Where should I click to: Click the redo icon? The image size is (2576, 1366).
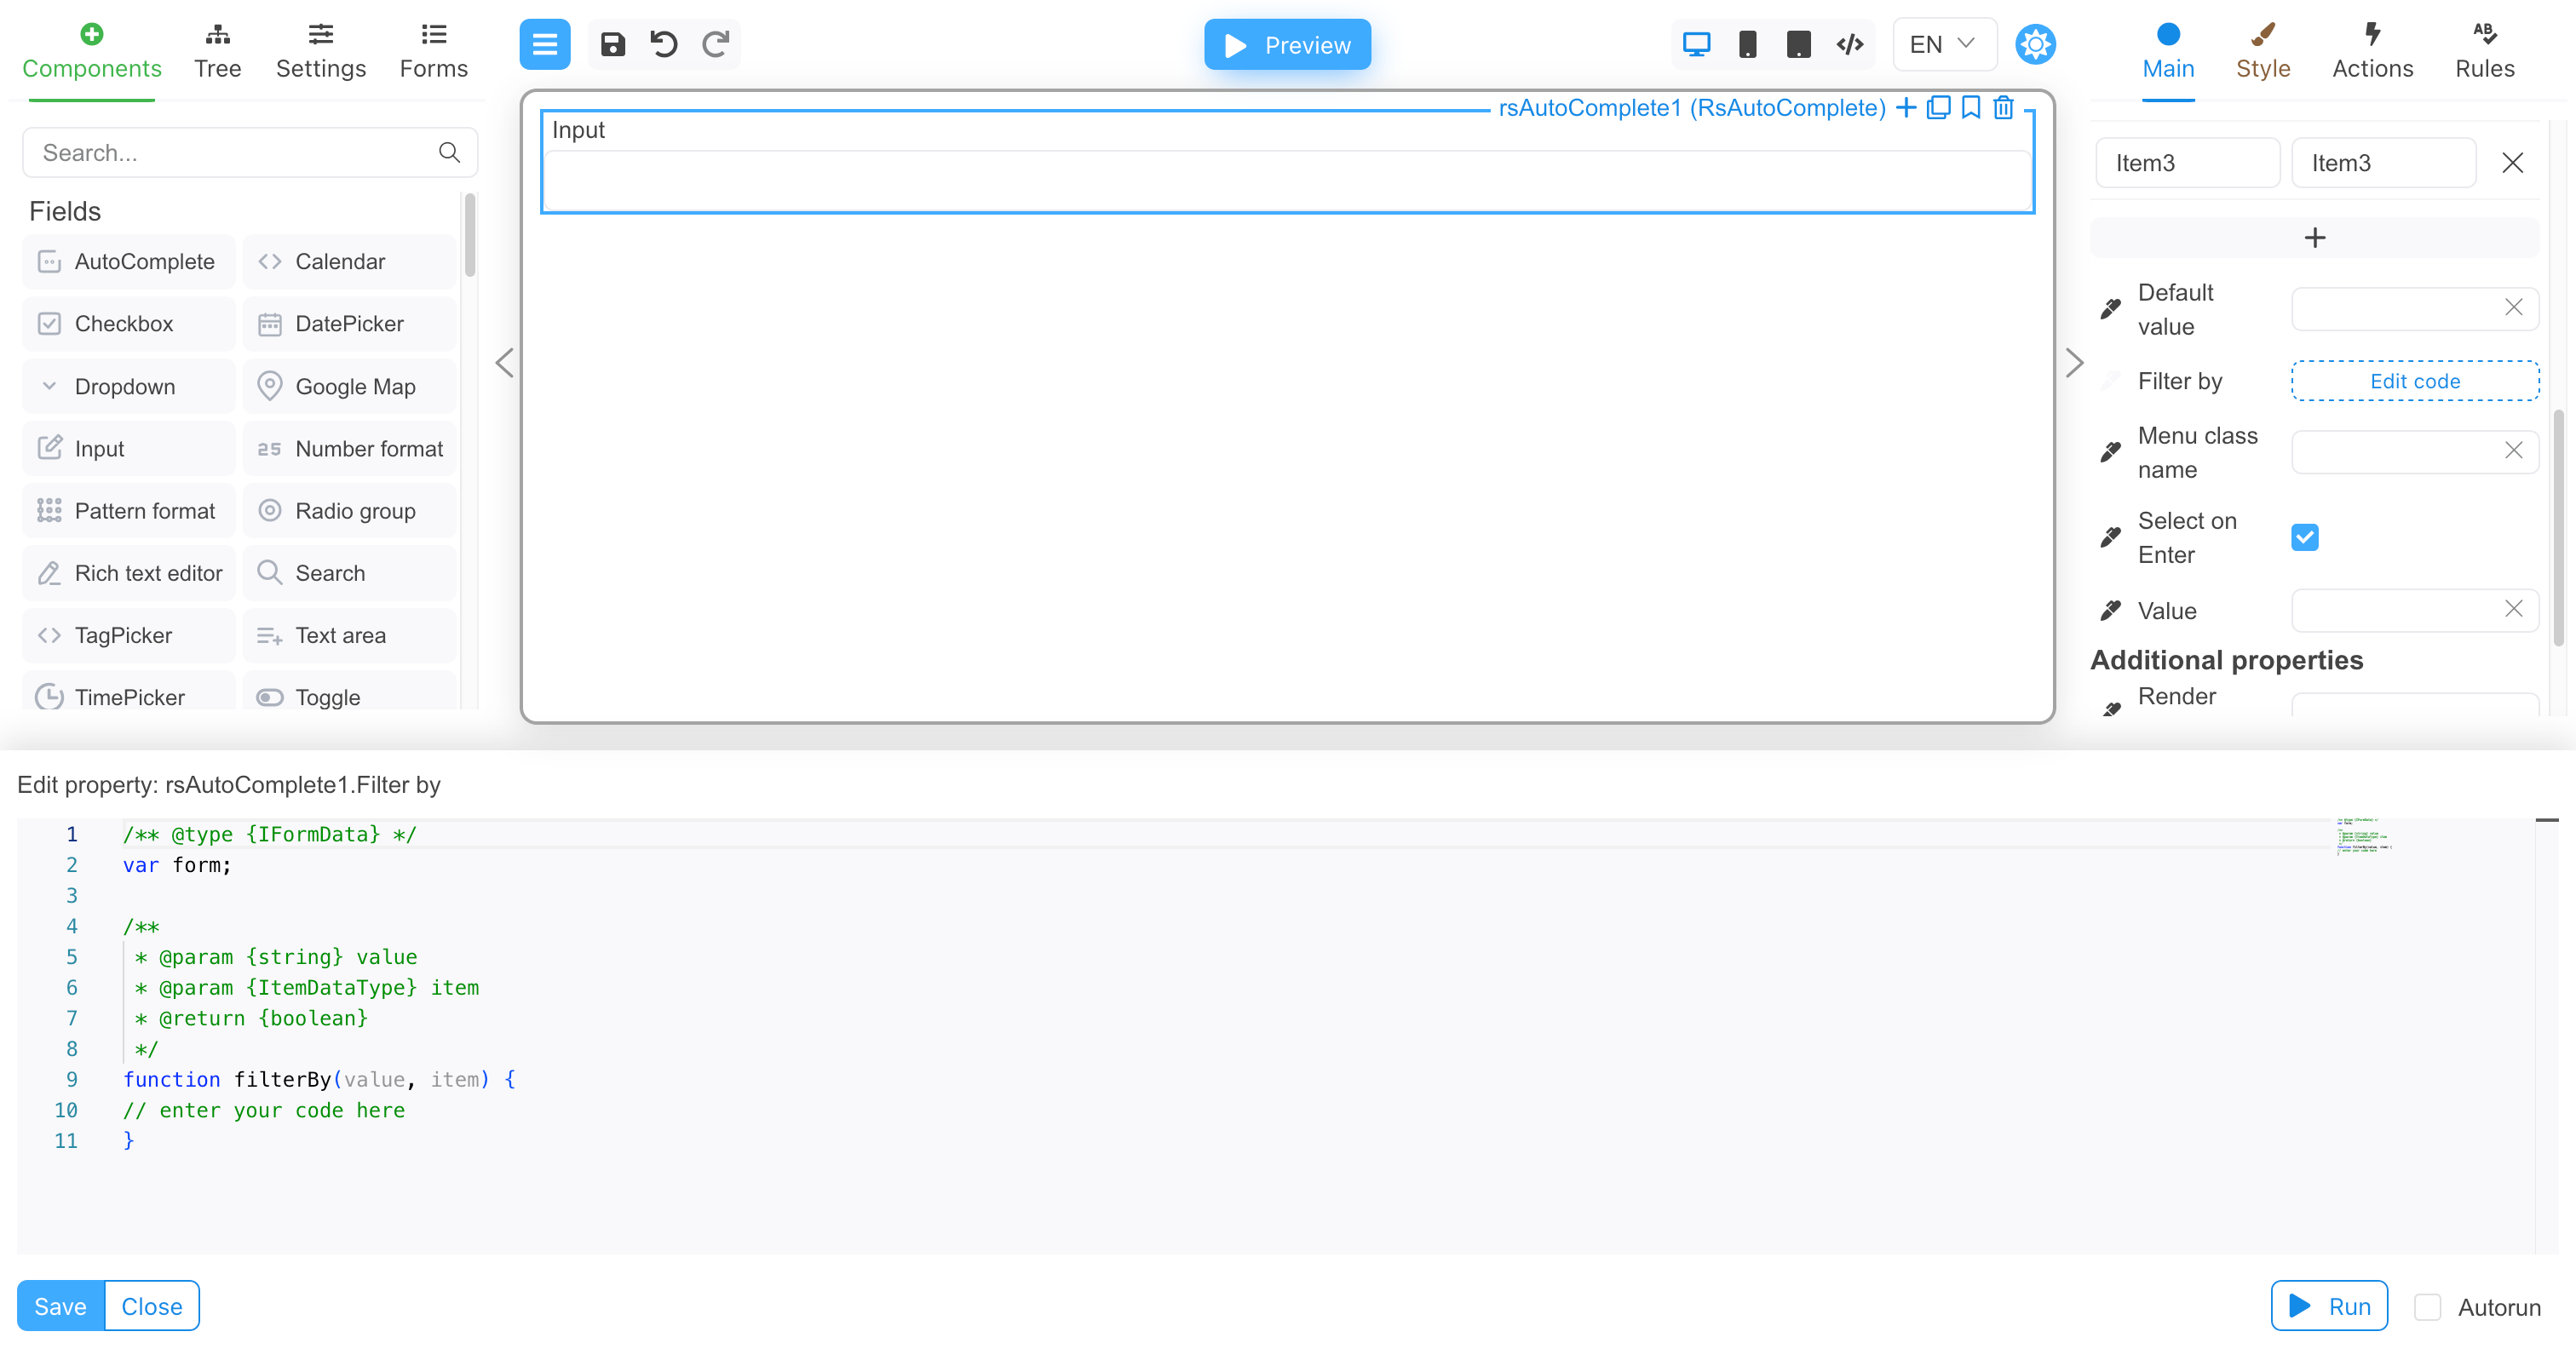tap(715, 45)
